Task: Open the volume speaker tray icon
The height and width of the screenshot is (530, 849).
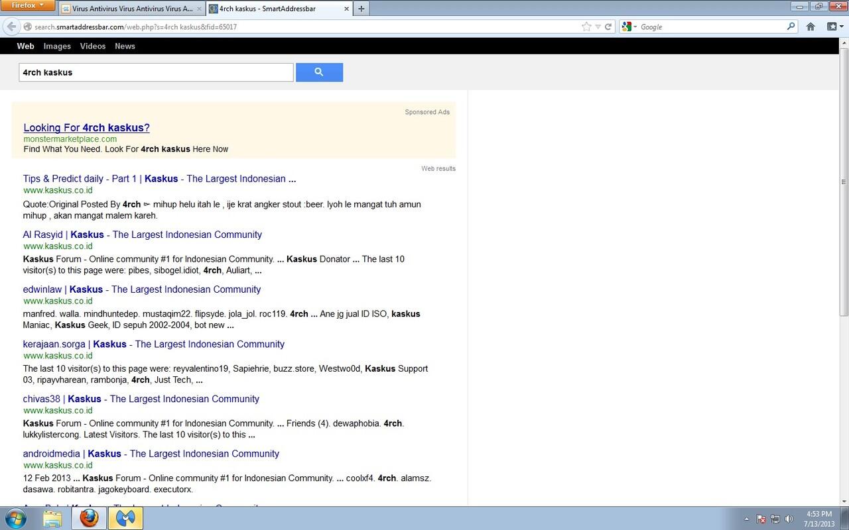Action: (789, 519)
